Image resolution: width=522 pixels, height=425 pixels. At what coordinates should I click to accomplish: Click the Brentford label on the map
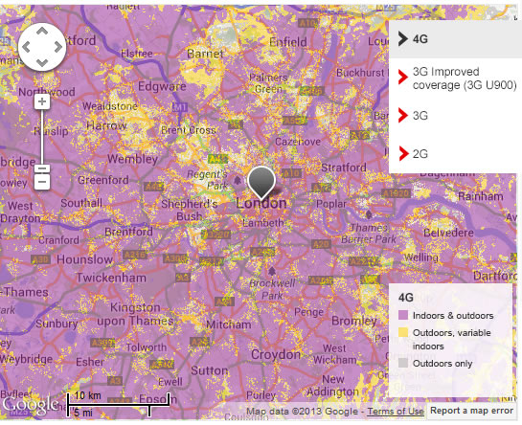[x=129, y=232]
